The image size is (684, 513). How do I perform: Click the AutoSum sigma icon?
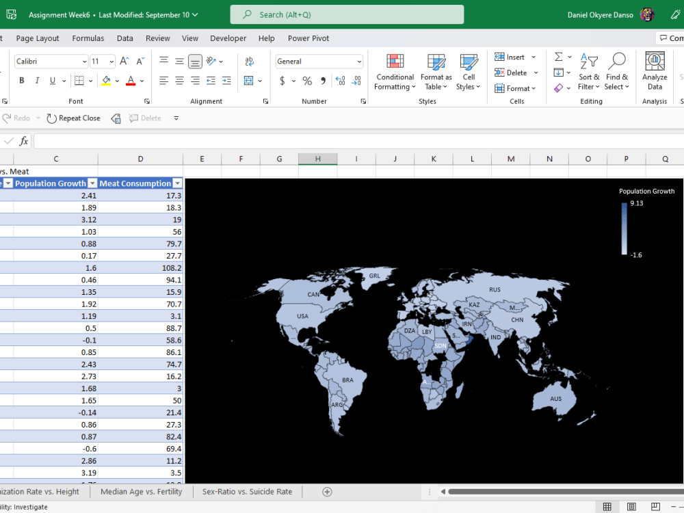(558, 57)
